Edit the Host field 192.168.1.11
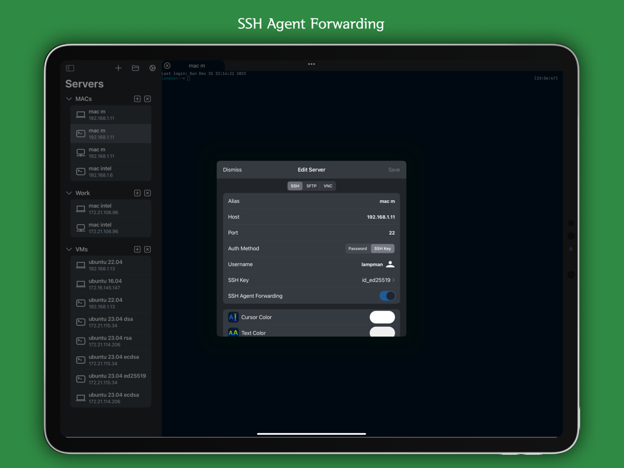Screen dimensions: 624x468 pos(311,217)
